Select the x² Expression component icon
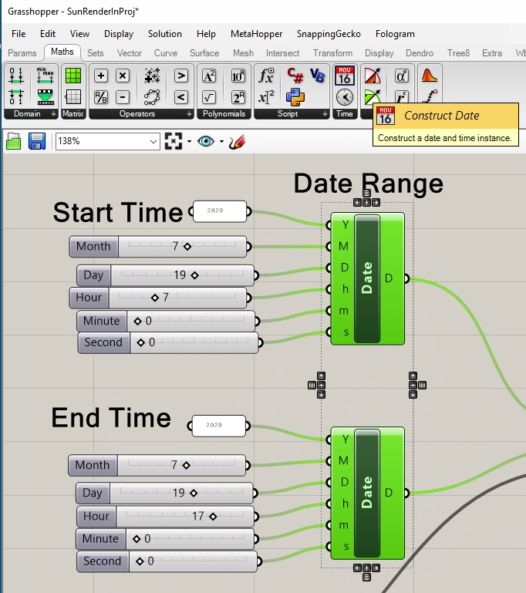Screen dimensions: 526x593 [x=266, y=97]
